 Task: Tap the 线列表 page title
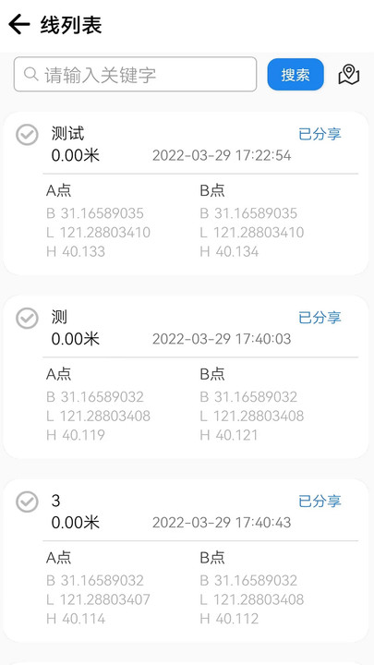click(x=71, y=25)
